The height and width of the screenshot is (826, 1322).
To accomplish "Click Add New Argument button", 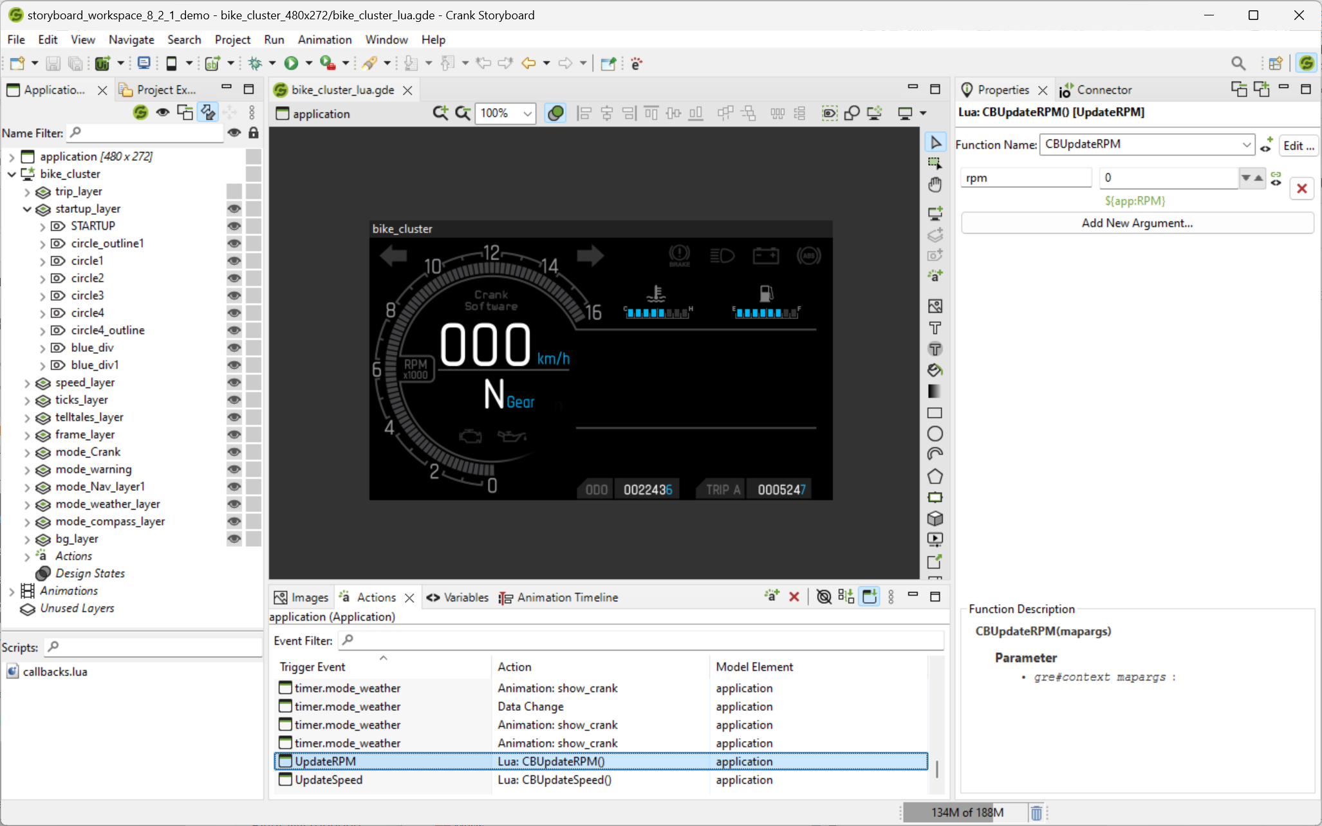I will point(1137,223).
